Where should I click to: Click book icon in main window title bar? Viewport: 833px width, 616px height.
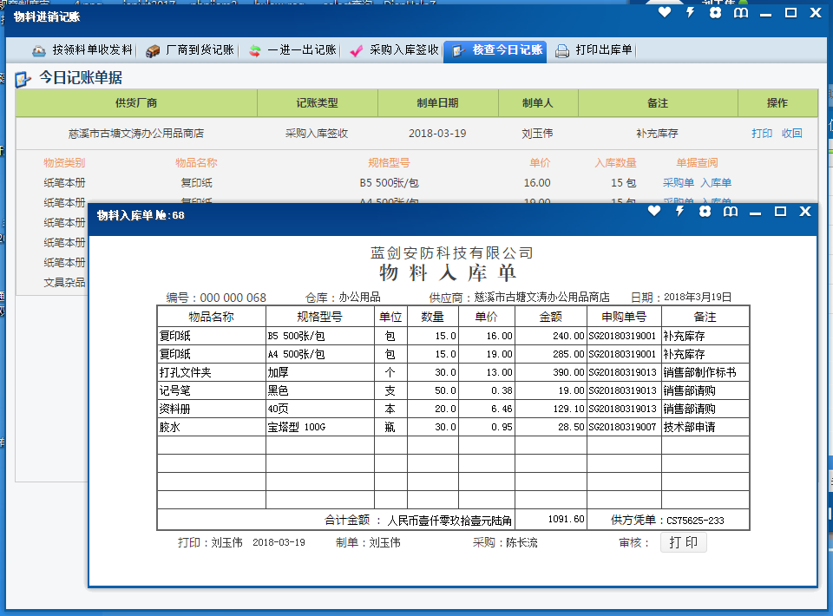click(x=740, y=13)
